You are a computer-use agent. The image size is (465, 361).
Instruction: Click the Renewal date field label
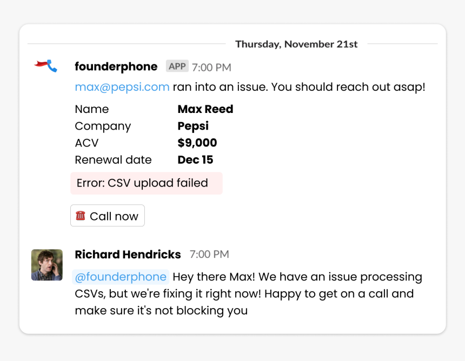click(x=114, y=160)
